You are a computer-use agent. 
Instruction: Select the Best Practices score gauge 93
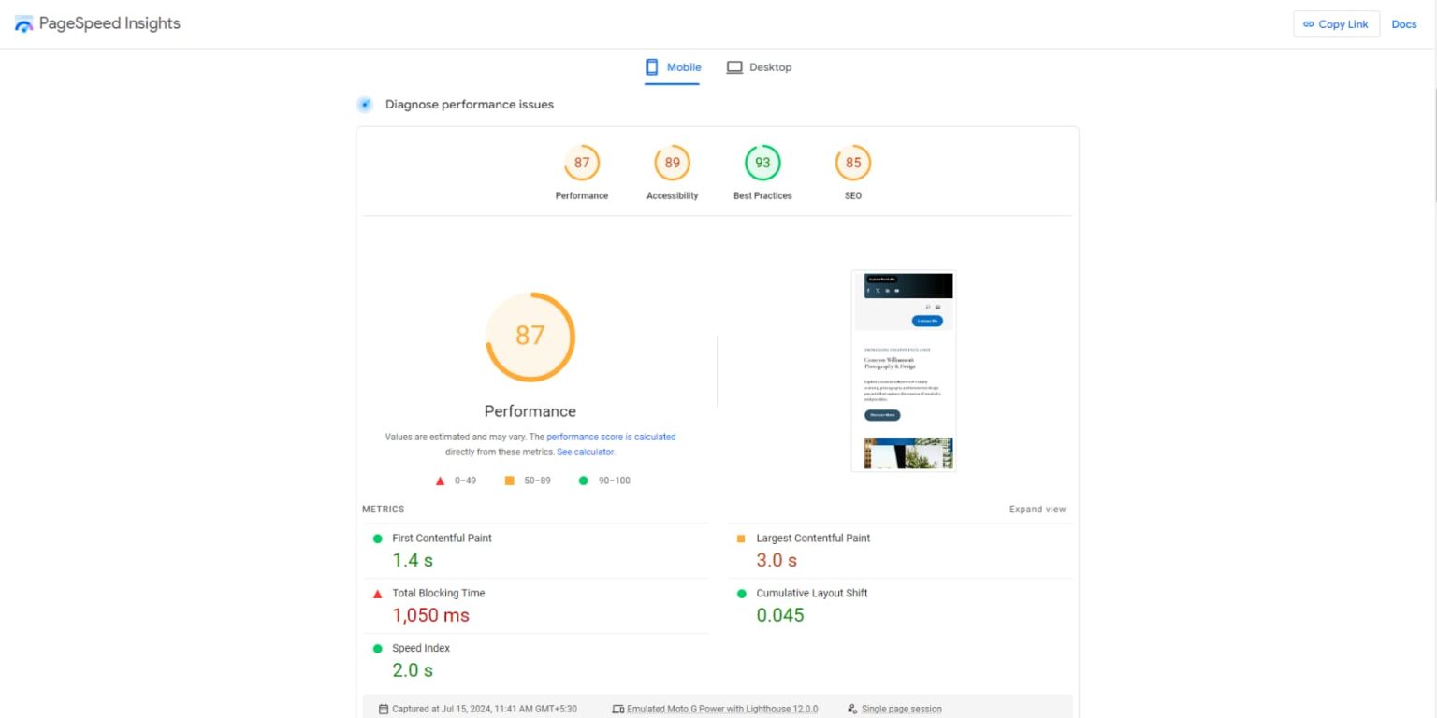[762, 163]
